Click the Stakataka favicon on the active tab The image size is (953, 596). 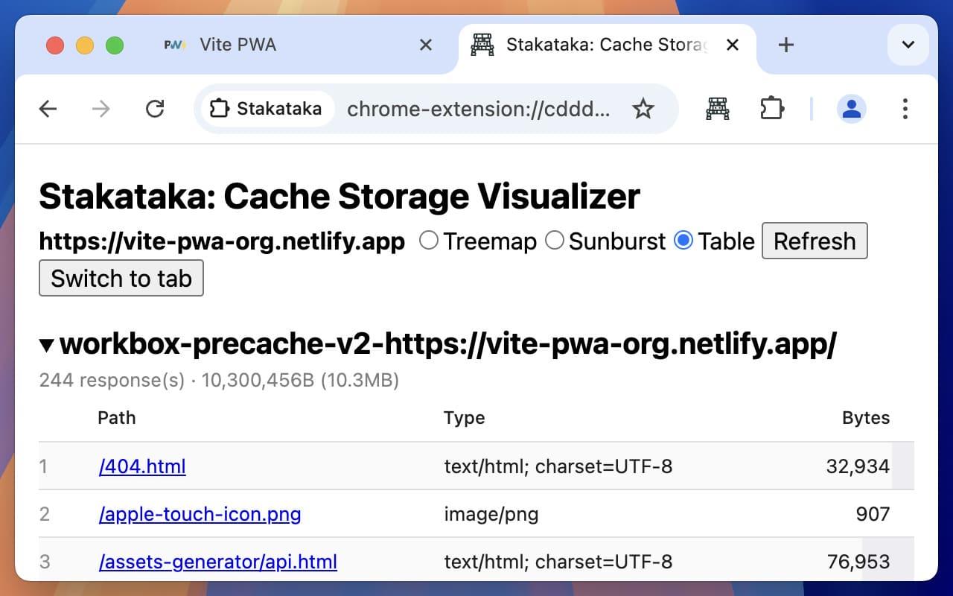pyautogui.click(x=482, y=45)
